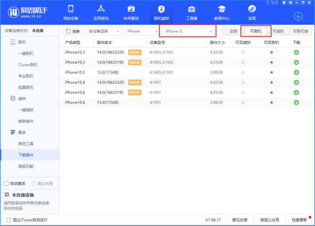Click the skin shirt icon in title bar
Image resolution: width=315 pixels, height=226 pixels.
pos(284,3)
